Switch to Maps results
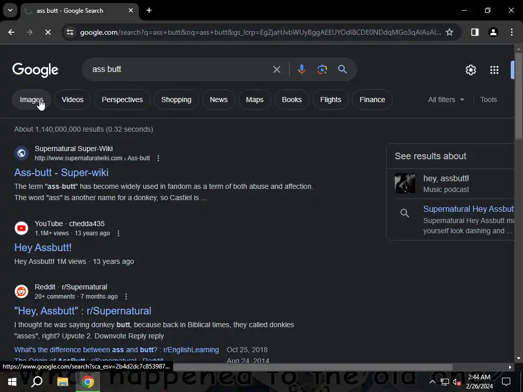The image size is (523, 392). tap(254, 100)
